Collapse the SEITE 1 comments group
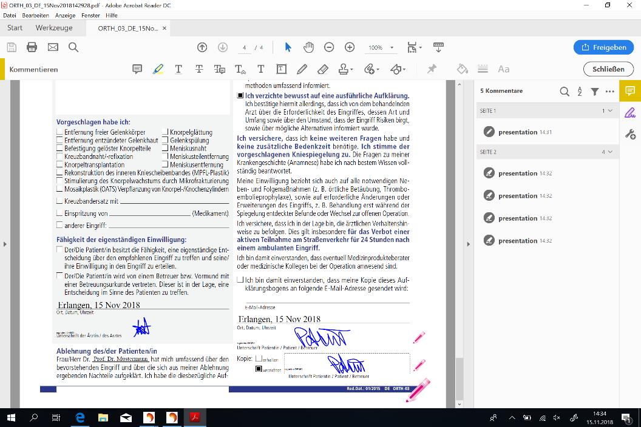The height and width of the screenshot is (427, 641). (x=610, y=111)
